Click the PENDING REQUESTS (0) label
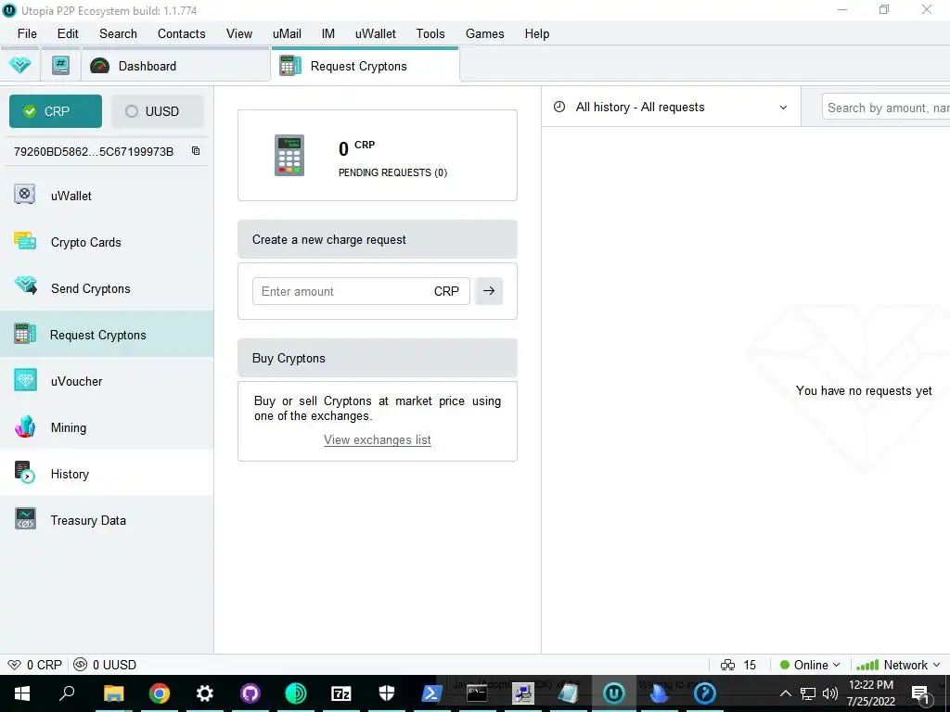950x712 pixels. tap(392, 172)
